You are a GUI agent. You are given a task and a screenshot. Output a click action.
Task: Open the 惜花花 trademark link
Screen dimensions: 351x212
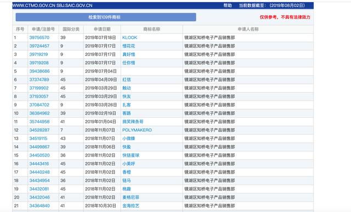click(x=129, y=46)
